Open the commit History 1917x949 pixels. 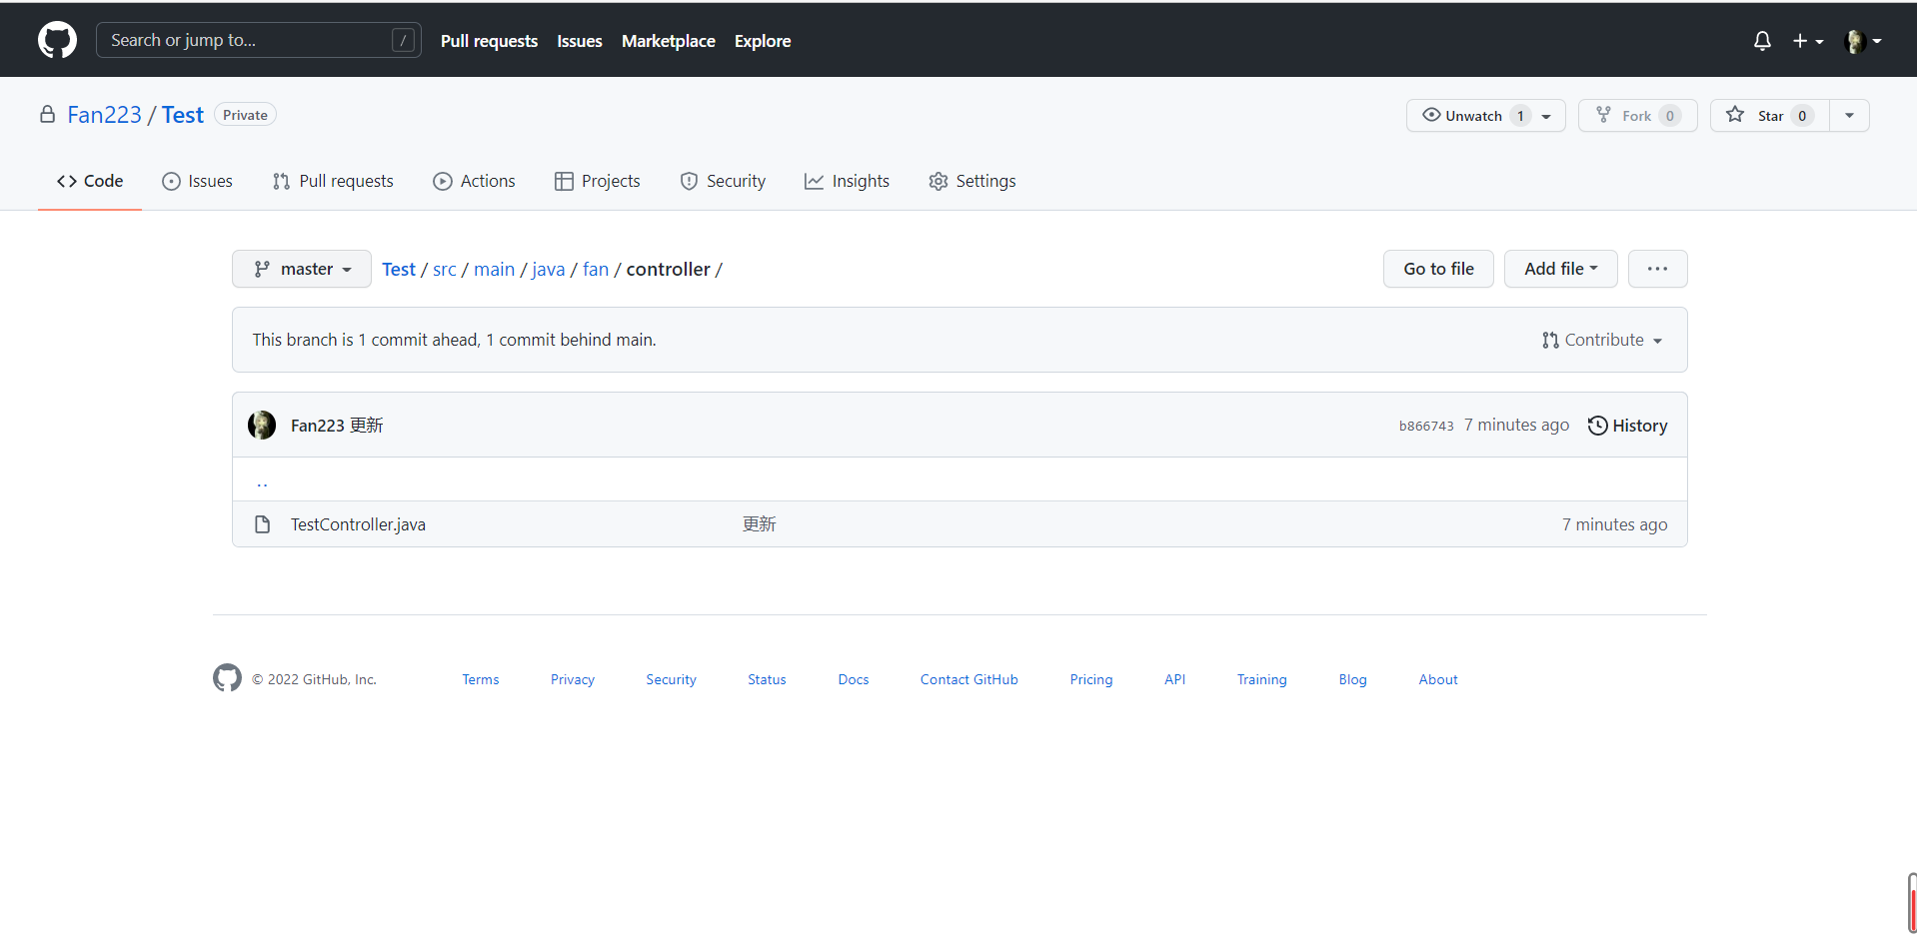click(1627, 426)
